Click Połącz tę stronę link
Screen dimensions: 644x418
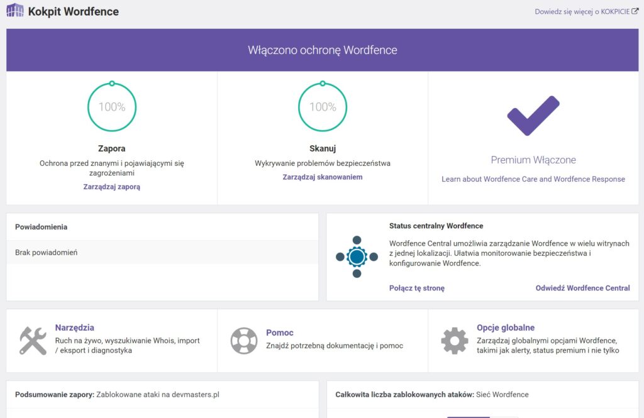pos(417,289)
